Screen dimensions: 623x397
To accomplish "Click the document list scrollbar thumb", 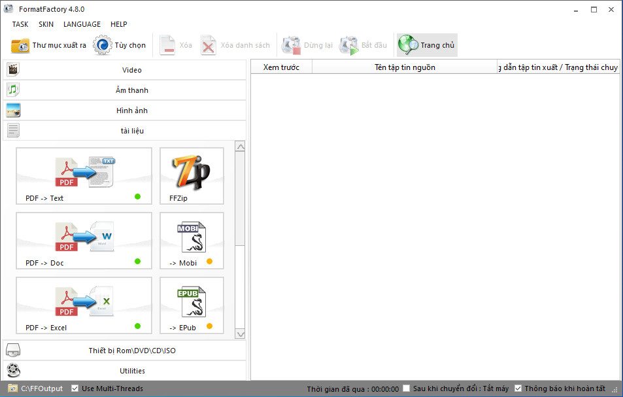I will coord(240,199).
